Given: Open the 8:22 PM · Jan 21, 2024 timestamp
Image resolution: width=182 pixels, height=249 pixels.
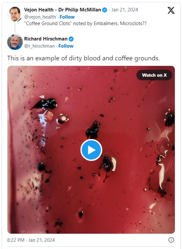Looking at the screenshot, I should point(31,240).
